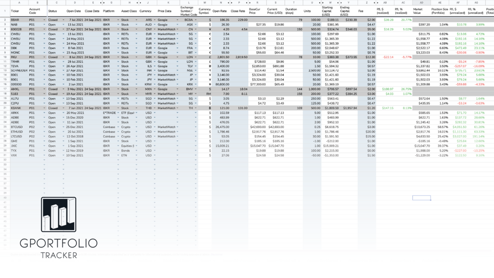Click left-edge unhide arrow on column P header
The width and height of the screenshot is (494, 278).
232,2
